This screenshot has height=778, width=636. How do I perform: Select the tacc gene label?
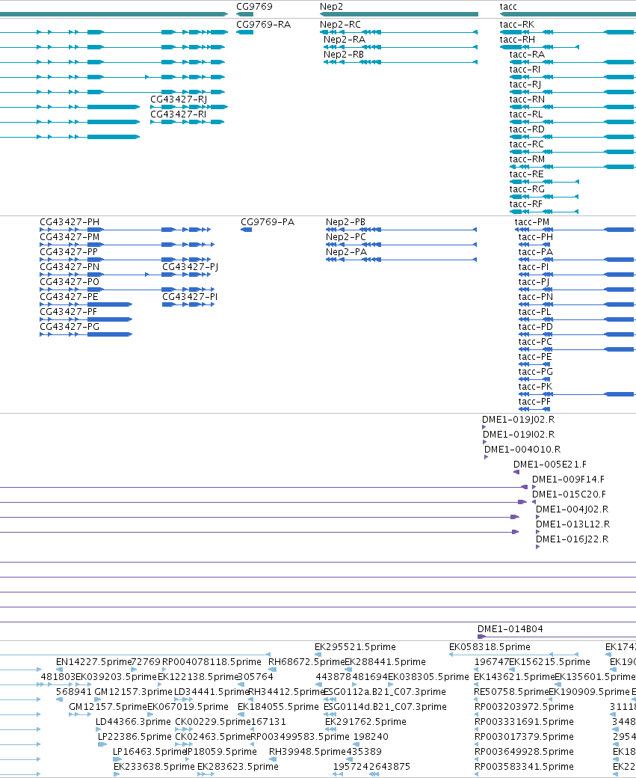pyautogui.click(x=508, y=7)
